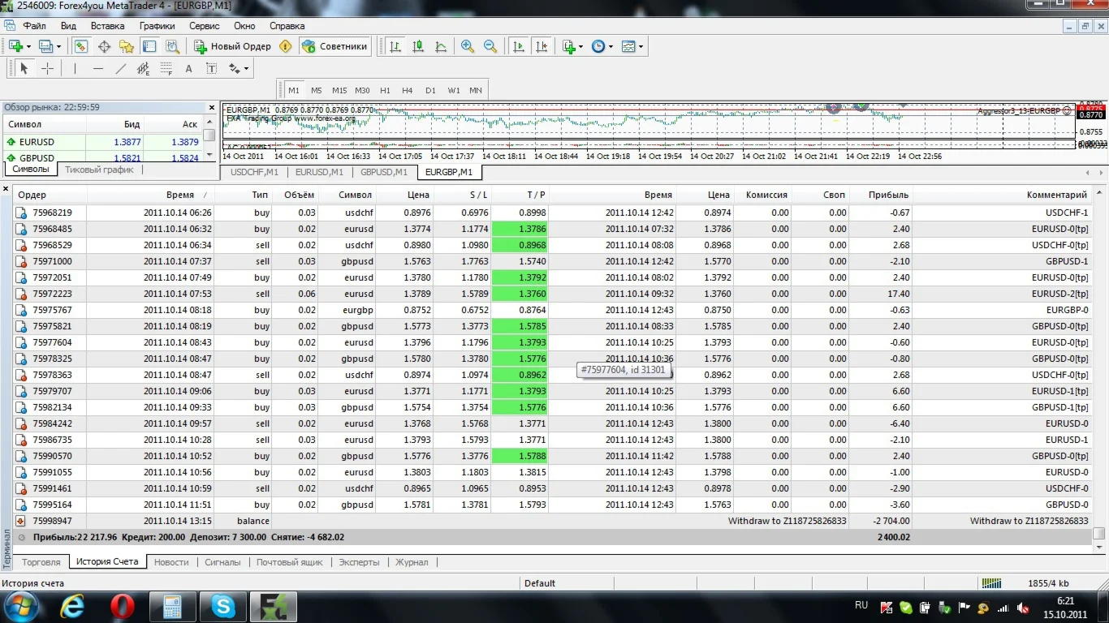Select the trendline drawing tool
Viewport: 1109px width, 623px height.
pyautogui.click(x=121, y=69)
